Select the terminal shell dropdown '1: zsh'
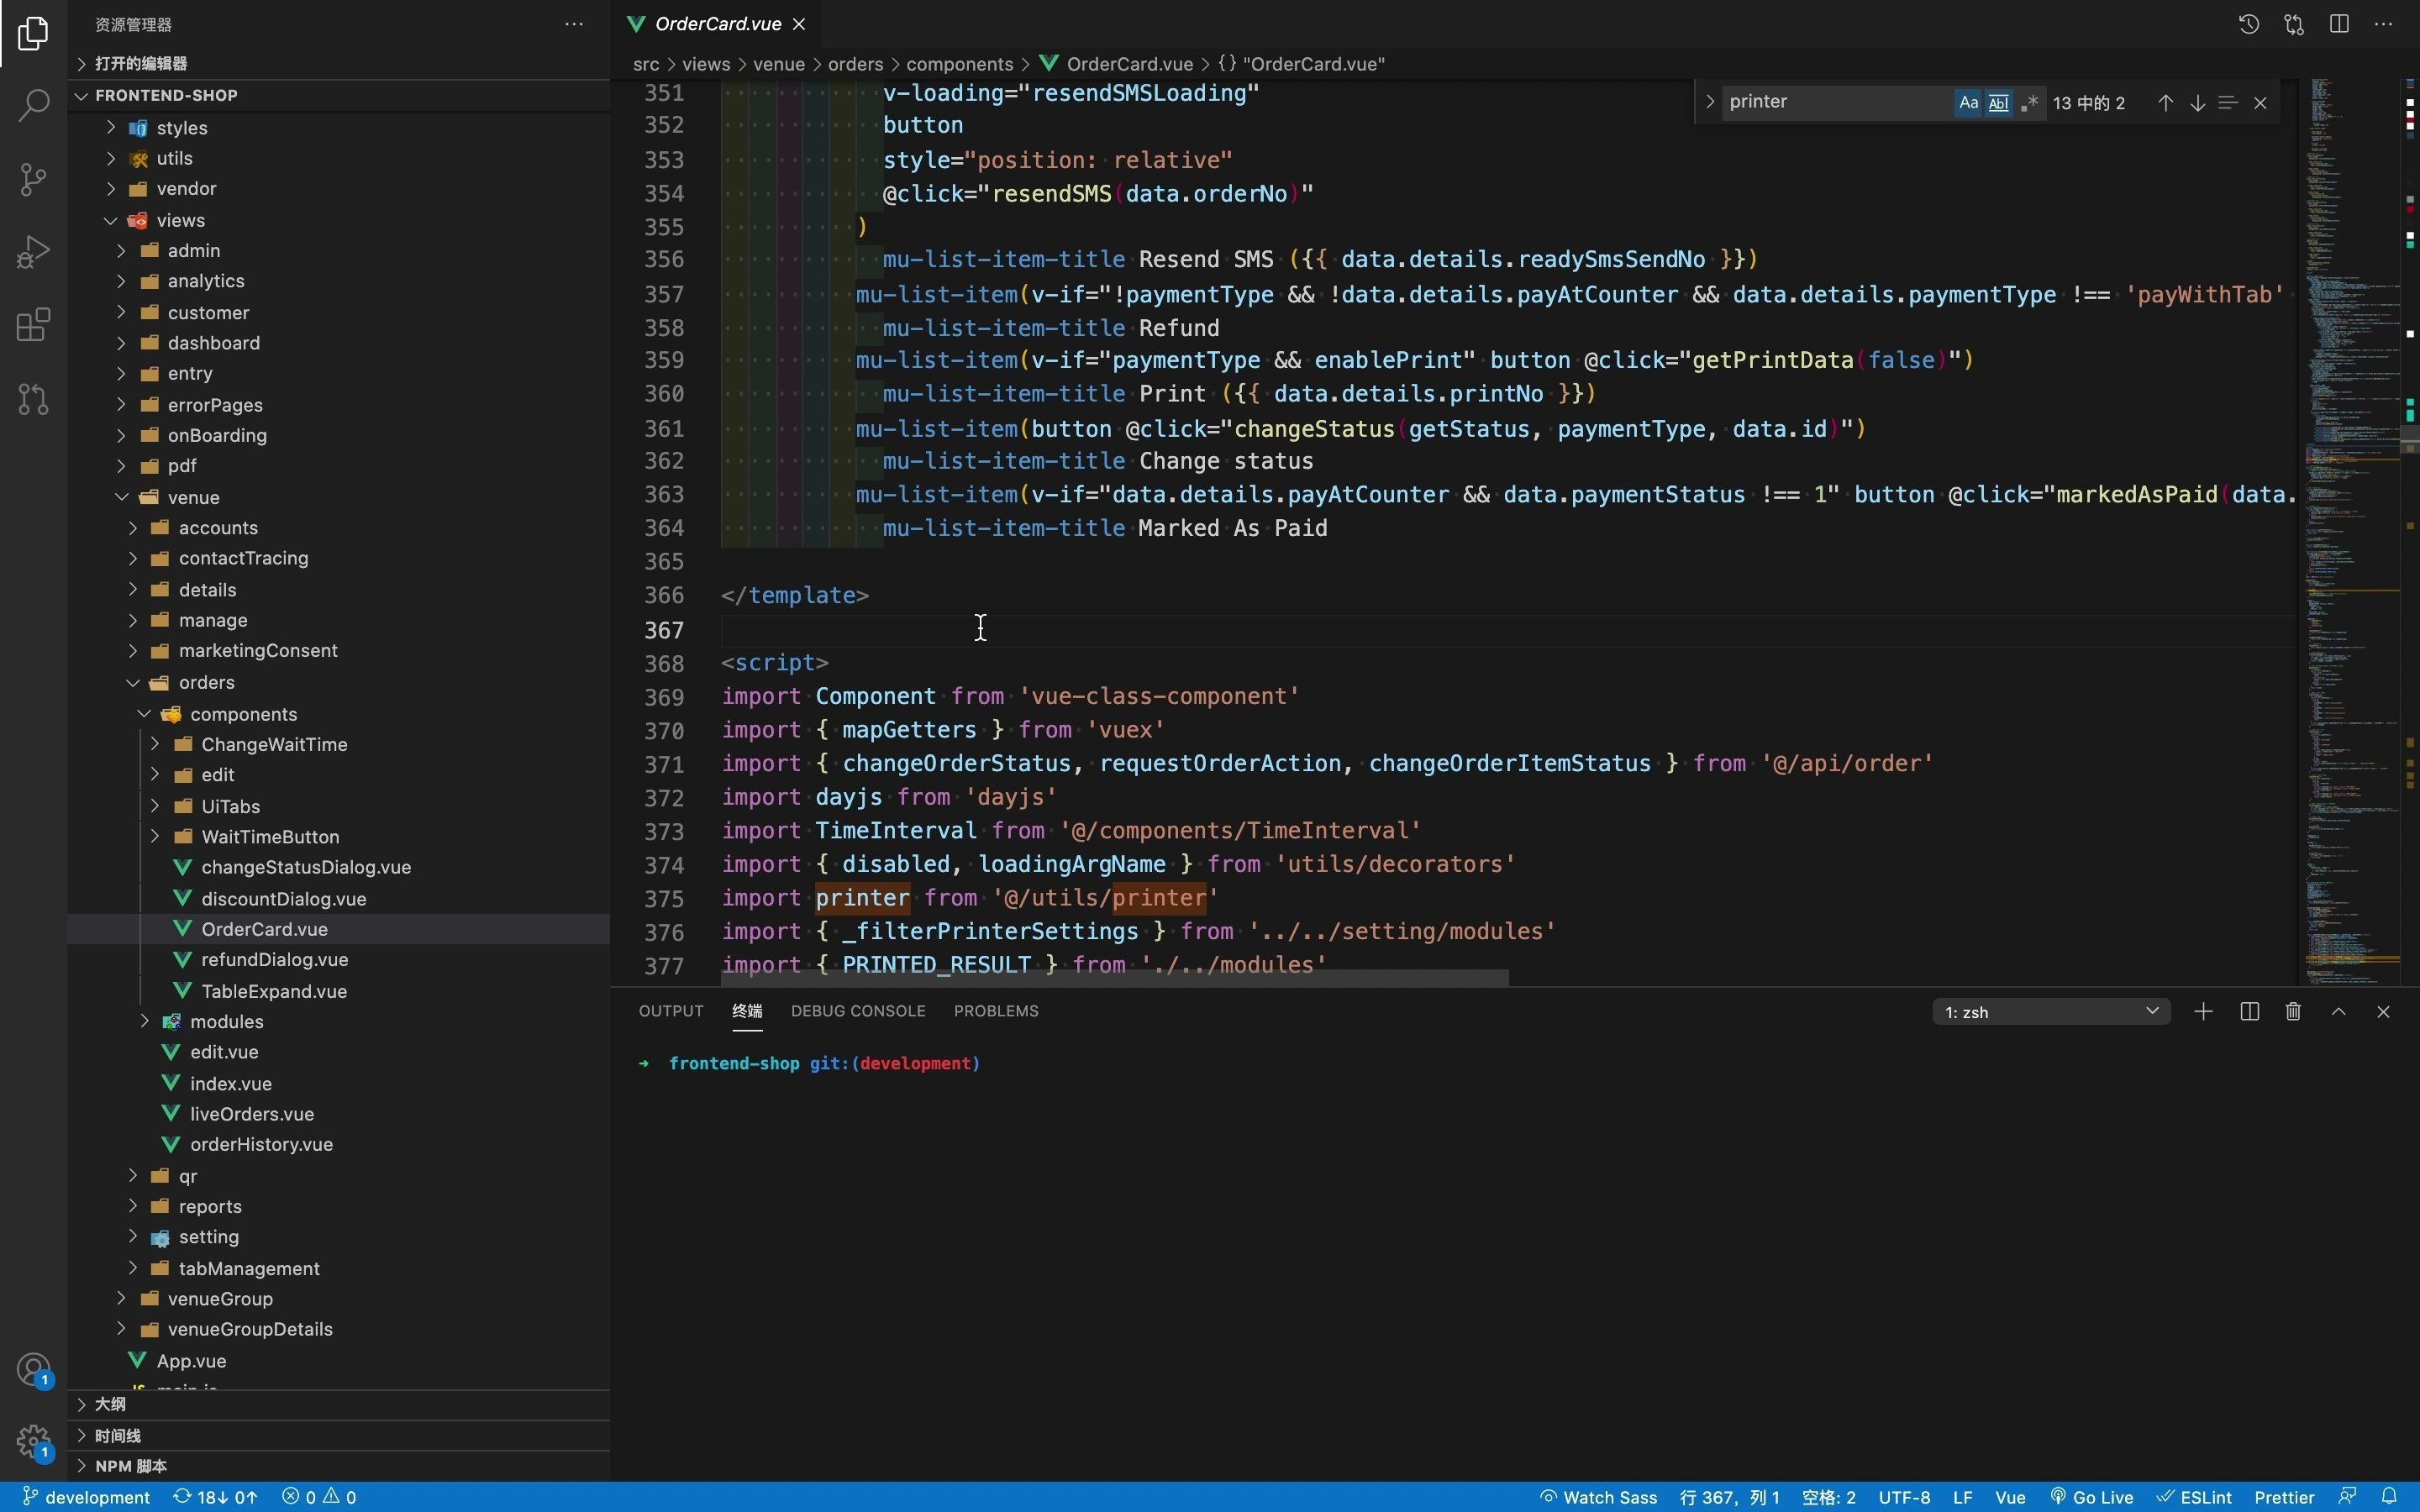The image size is (2420, 1512). click(2049, 1011)
